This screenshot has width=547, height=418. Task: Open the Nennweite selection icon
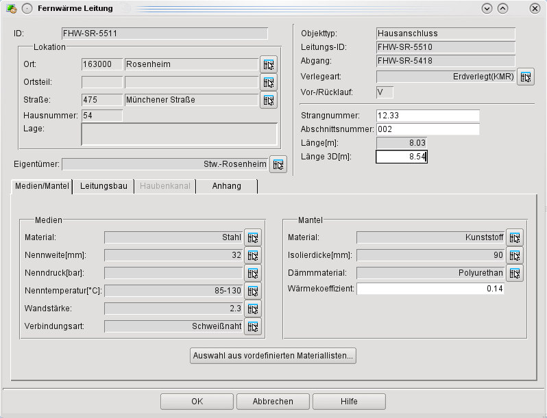253,255
